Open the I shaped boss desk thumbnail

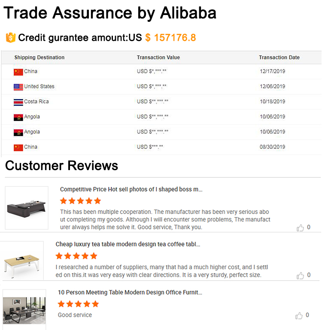(x=27, y=207)
